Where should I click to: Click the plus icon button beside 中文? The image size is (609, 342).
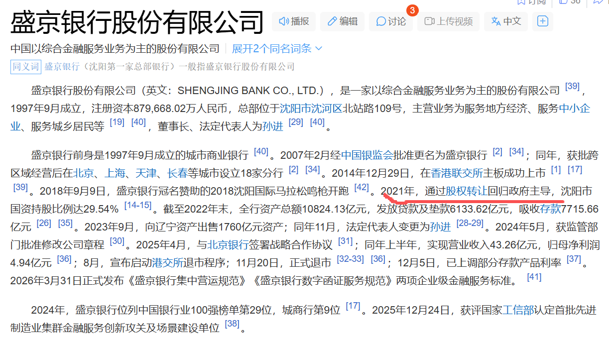[543, 21]
